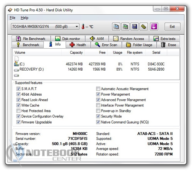Toggle the Security Mode checkbox
This screenshot has width=193, height=171.
point(98,116)
